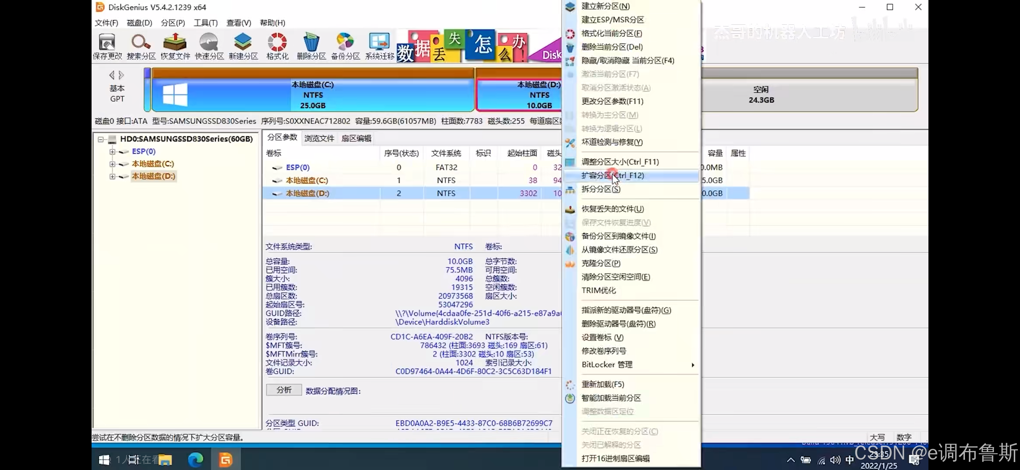Click the 分析 button
This screenshot has height=470, width=1020.
284,390
